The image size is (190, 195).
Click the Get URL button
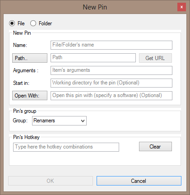click(x=155, y=58)
